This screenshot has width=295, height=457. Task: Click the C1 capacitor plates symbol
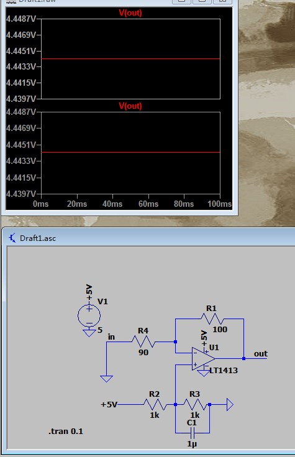[193, 433]
